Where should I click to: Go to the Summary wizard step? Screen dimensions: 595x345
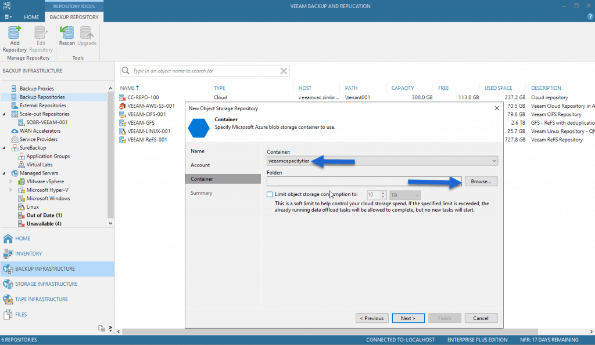pyautogui.click(x=201, y=193)
